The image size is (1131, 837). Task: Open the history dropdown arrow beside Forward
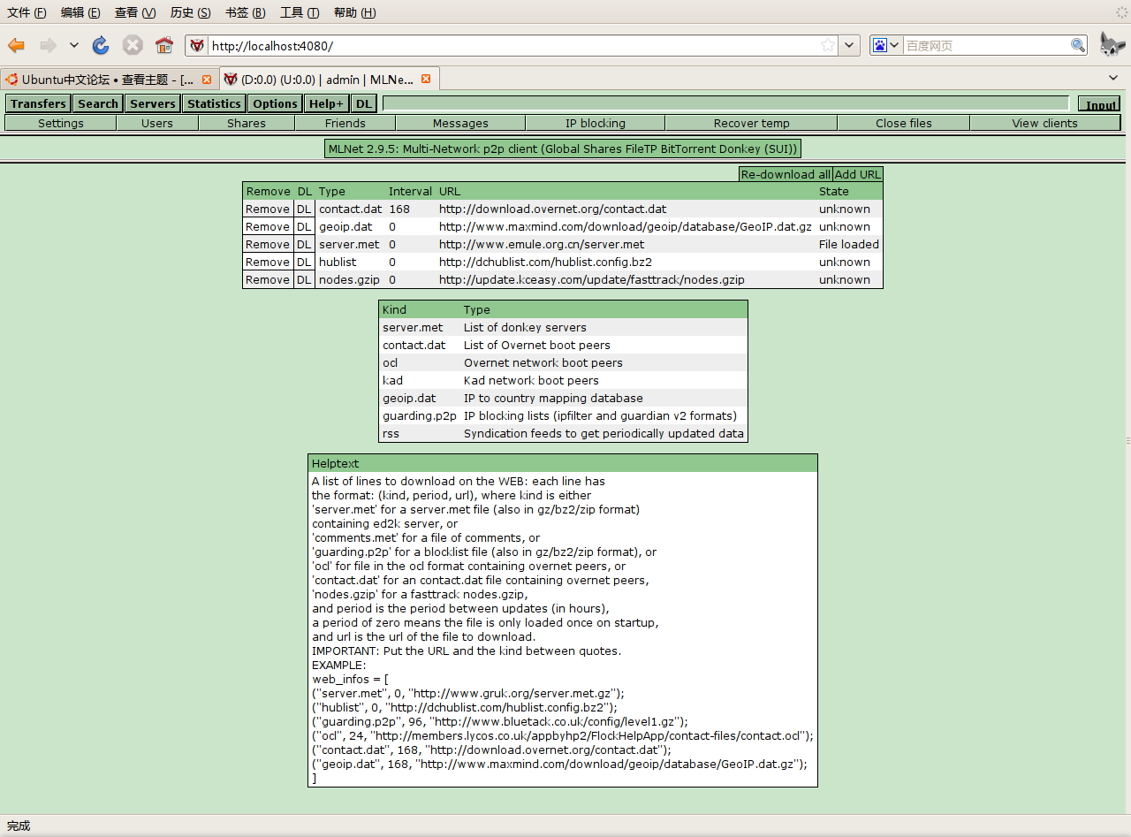[x=74, y=45]
